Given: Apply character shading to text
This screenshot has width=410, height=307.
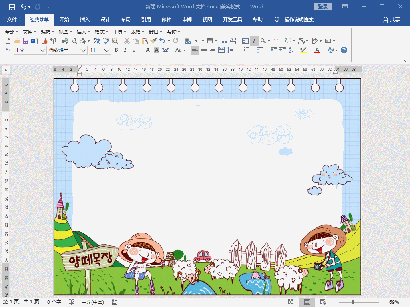Looking at the screenshot, I should pyautogui.click(x=157, y=50).
